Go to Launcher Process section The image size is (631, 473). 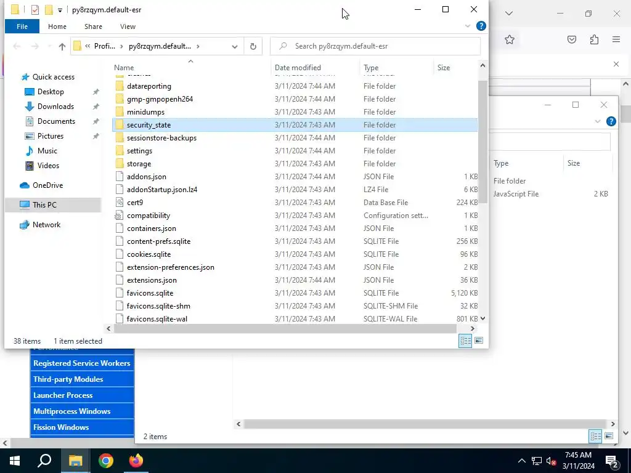(82, 395)
